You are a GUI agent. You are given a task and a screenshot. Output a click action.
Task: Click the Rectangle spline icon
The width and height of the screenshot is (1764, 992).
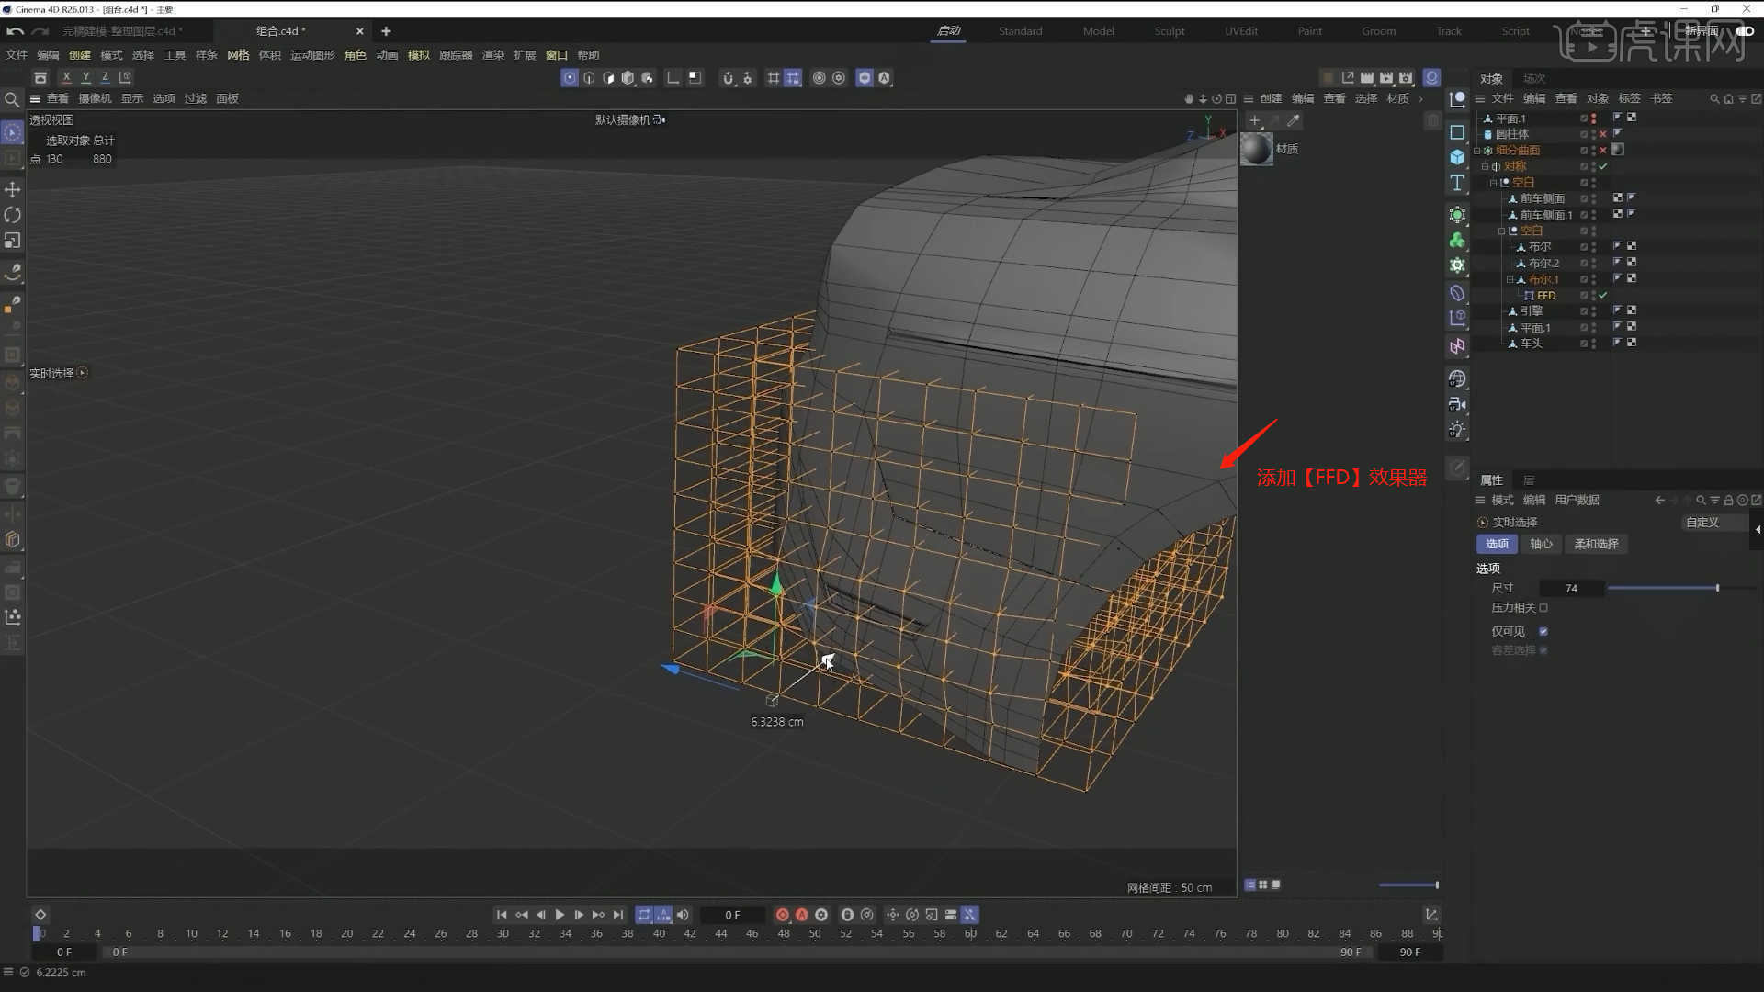tap(1457, 132)
